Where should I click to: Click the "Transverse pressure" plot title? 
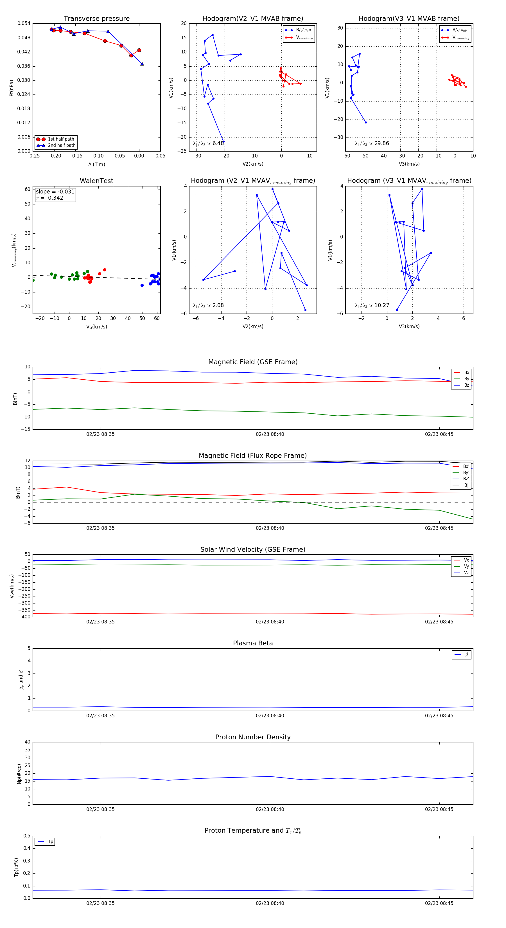click(x=96, y=18)
